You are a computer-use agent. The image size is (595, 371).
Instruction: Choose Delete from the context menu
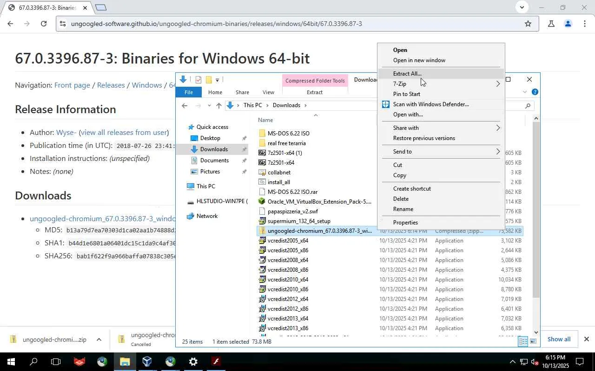(441, 199)
